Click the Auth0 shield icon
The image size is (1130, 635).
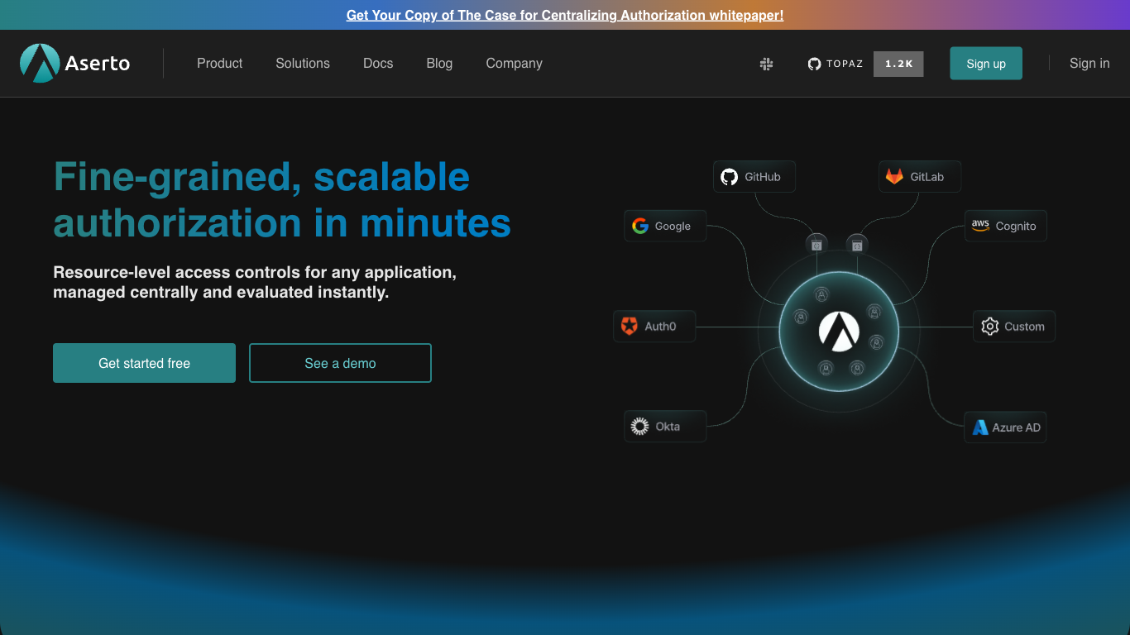coord(630,326)
